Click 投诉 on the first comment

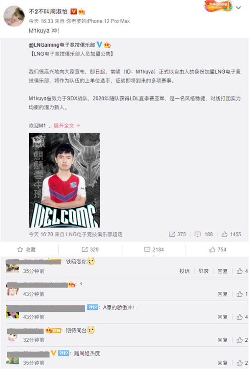[x=184, y=271]
